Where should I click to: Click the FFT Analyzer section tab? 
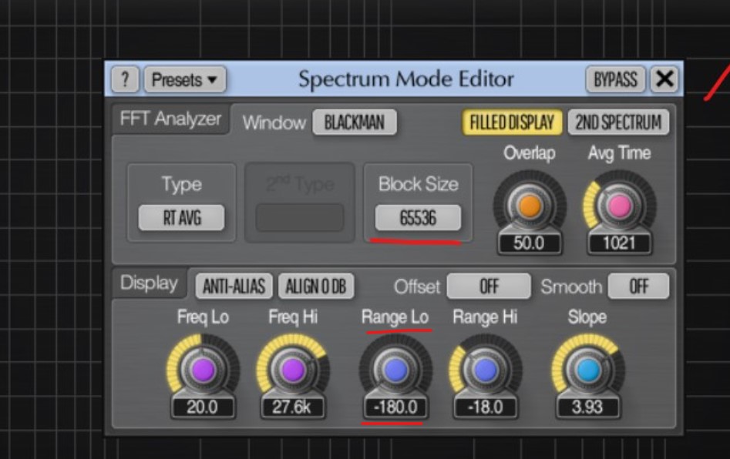pyautogui.click(x=170, y=119)
